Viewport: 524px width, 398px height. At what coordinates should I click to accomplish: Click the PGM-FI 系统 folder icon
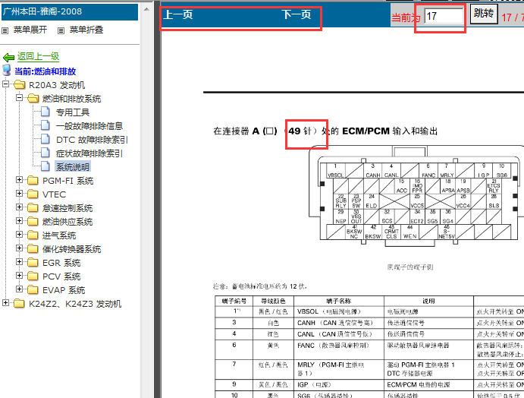[x=33, y=181]
